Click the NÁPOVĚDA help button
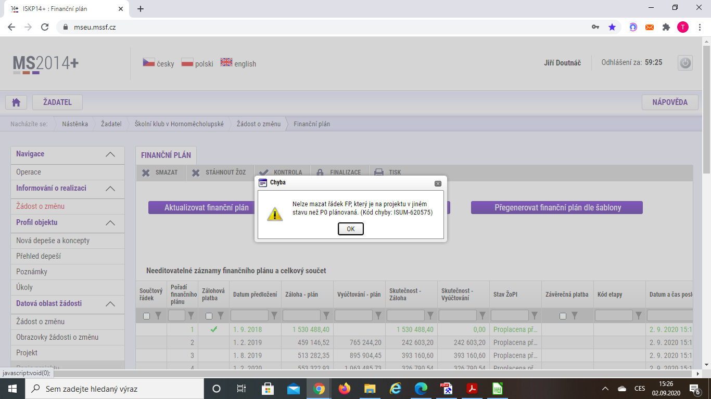This screenshot has height=399, width=711. [670, 102]
